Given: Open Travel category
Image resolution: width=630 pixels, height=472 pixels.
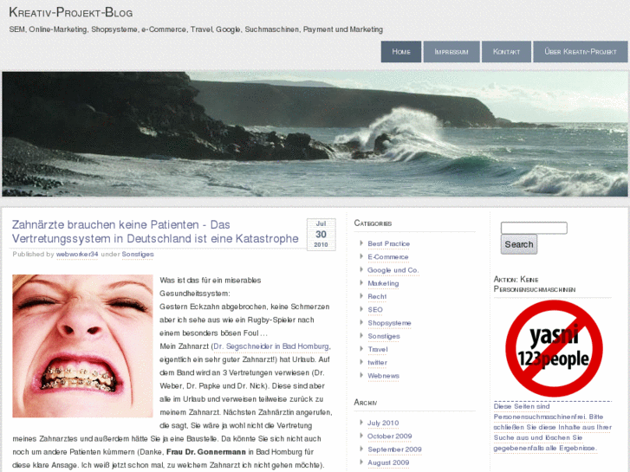Looking at the screenshot, I should 378,350.
